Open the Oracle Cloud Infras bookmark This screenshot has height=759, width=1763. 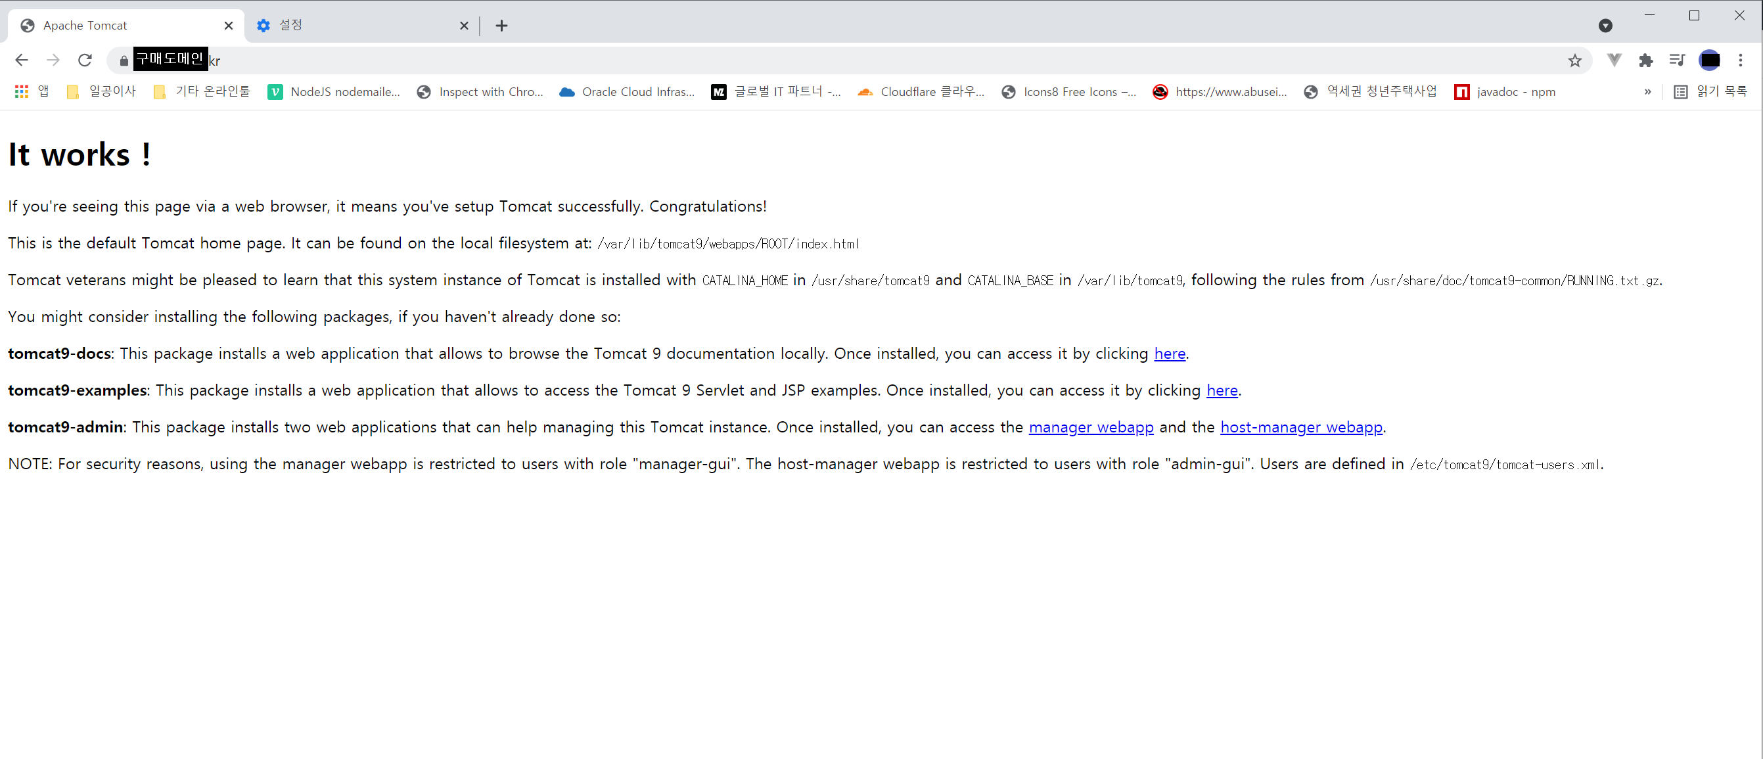pyautogui.click(x=627, y=92)
